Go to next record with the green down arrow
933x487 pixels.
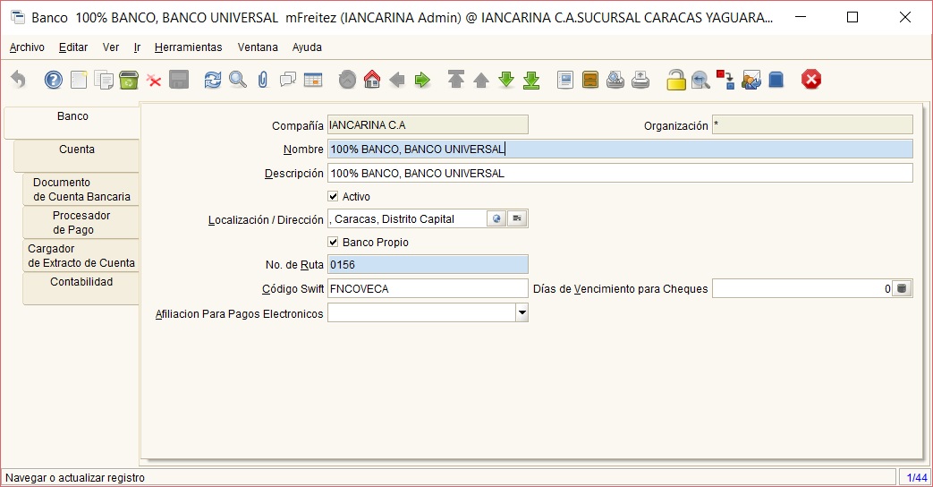[x=505, y=79]
